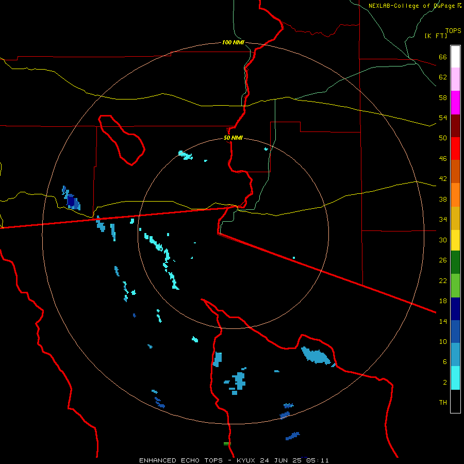Click the legend value '18'
Image resolution: width=464 pixels, height=464 pixels.
[x=443, y=301]
